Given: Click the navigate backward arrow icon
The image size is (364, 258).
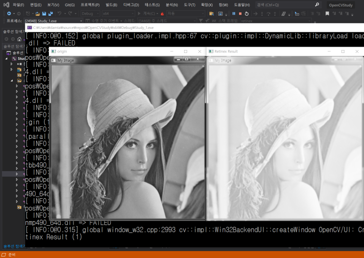Looking at the screenshot, I should 9,14.
